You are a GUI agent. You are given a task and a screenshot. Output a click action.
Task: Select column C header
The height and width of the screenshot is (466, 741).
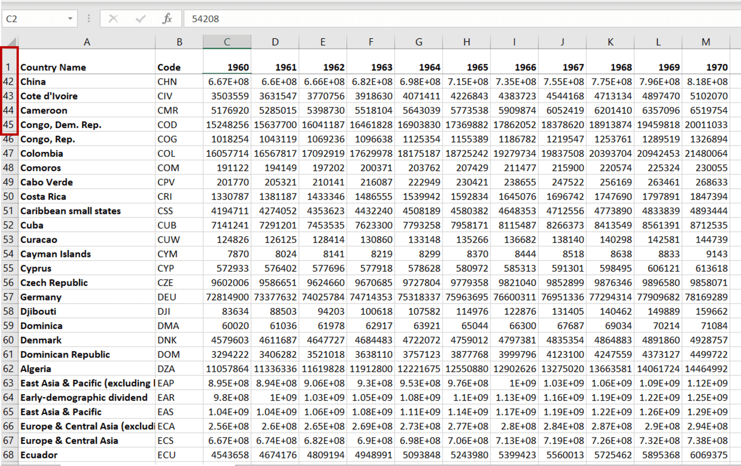(x=227, y=41)
